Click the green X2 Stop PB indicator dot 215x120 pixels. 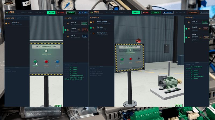click(x=186, y=29)
